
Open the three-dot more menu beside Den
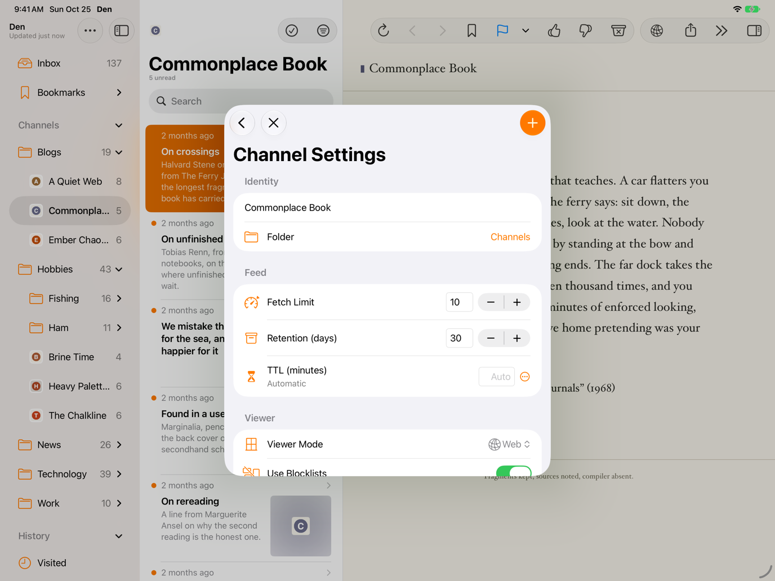point(90,30)
